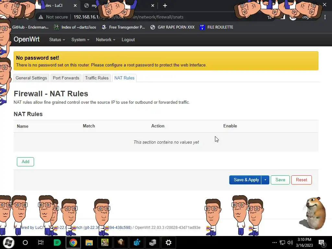Open the Cortana search circle icon
Viewport: 332px width, 249px height.
[25, 243]
